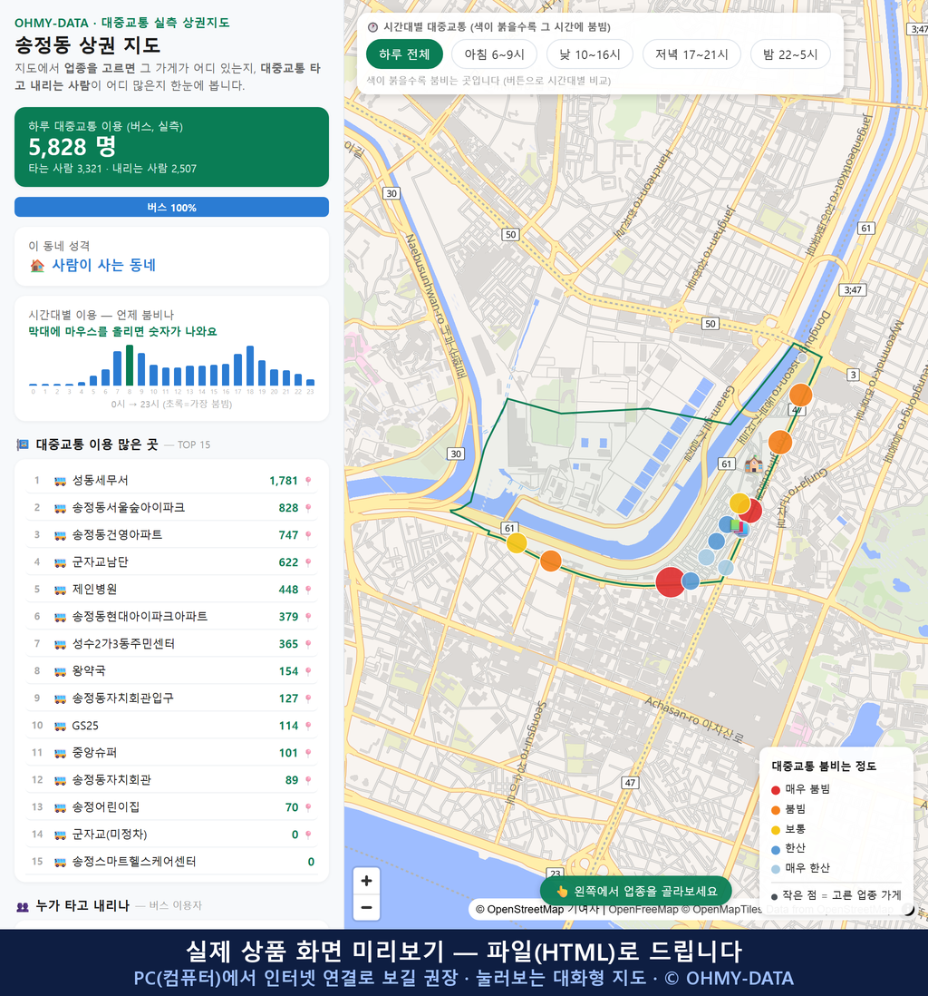Click the 왼쪽에서 업종을 골라보세요 button
The image size is (928, 996).
coord(635,891)
